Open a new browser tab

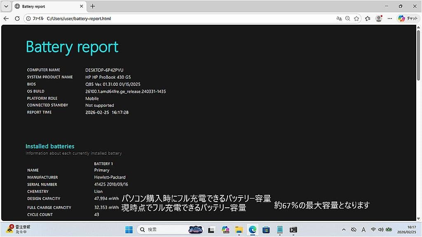(93, 6)
